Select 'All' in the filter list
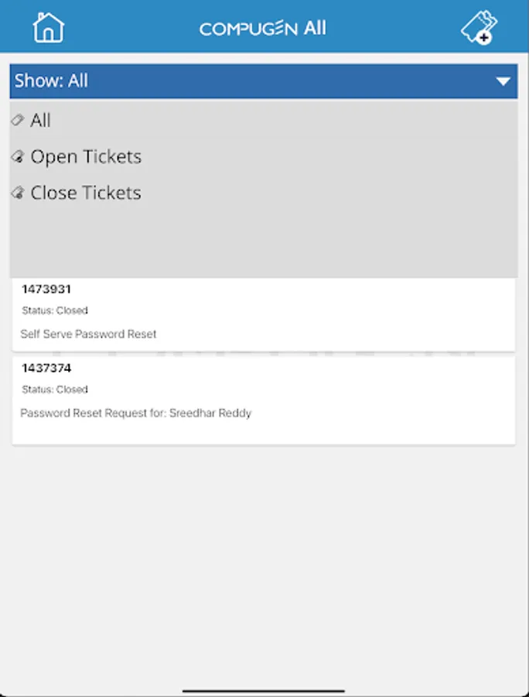The height and width of the screenshot is (697, 529). (41, 120)
